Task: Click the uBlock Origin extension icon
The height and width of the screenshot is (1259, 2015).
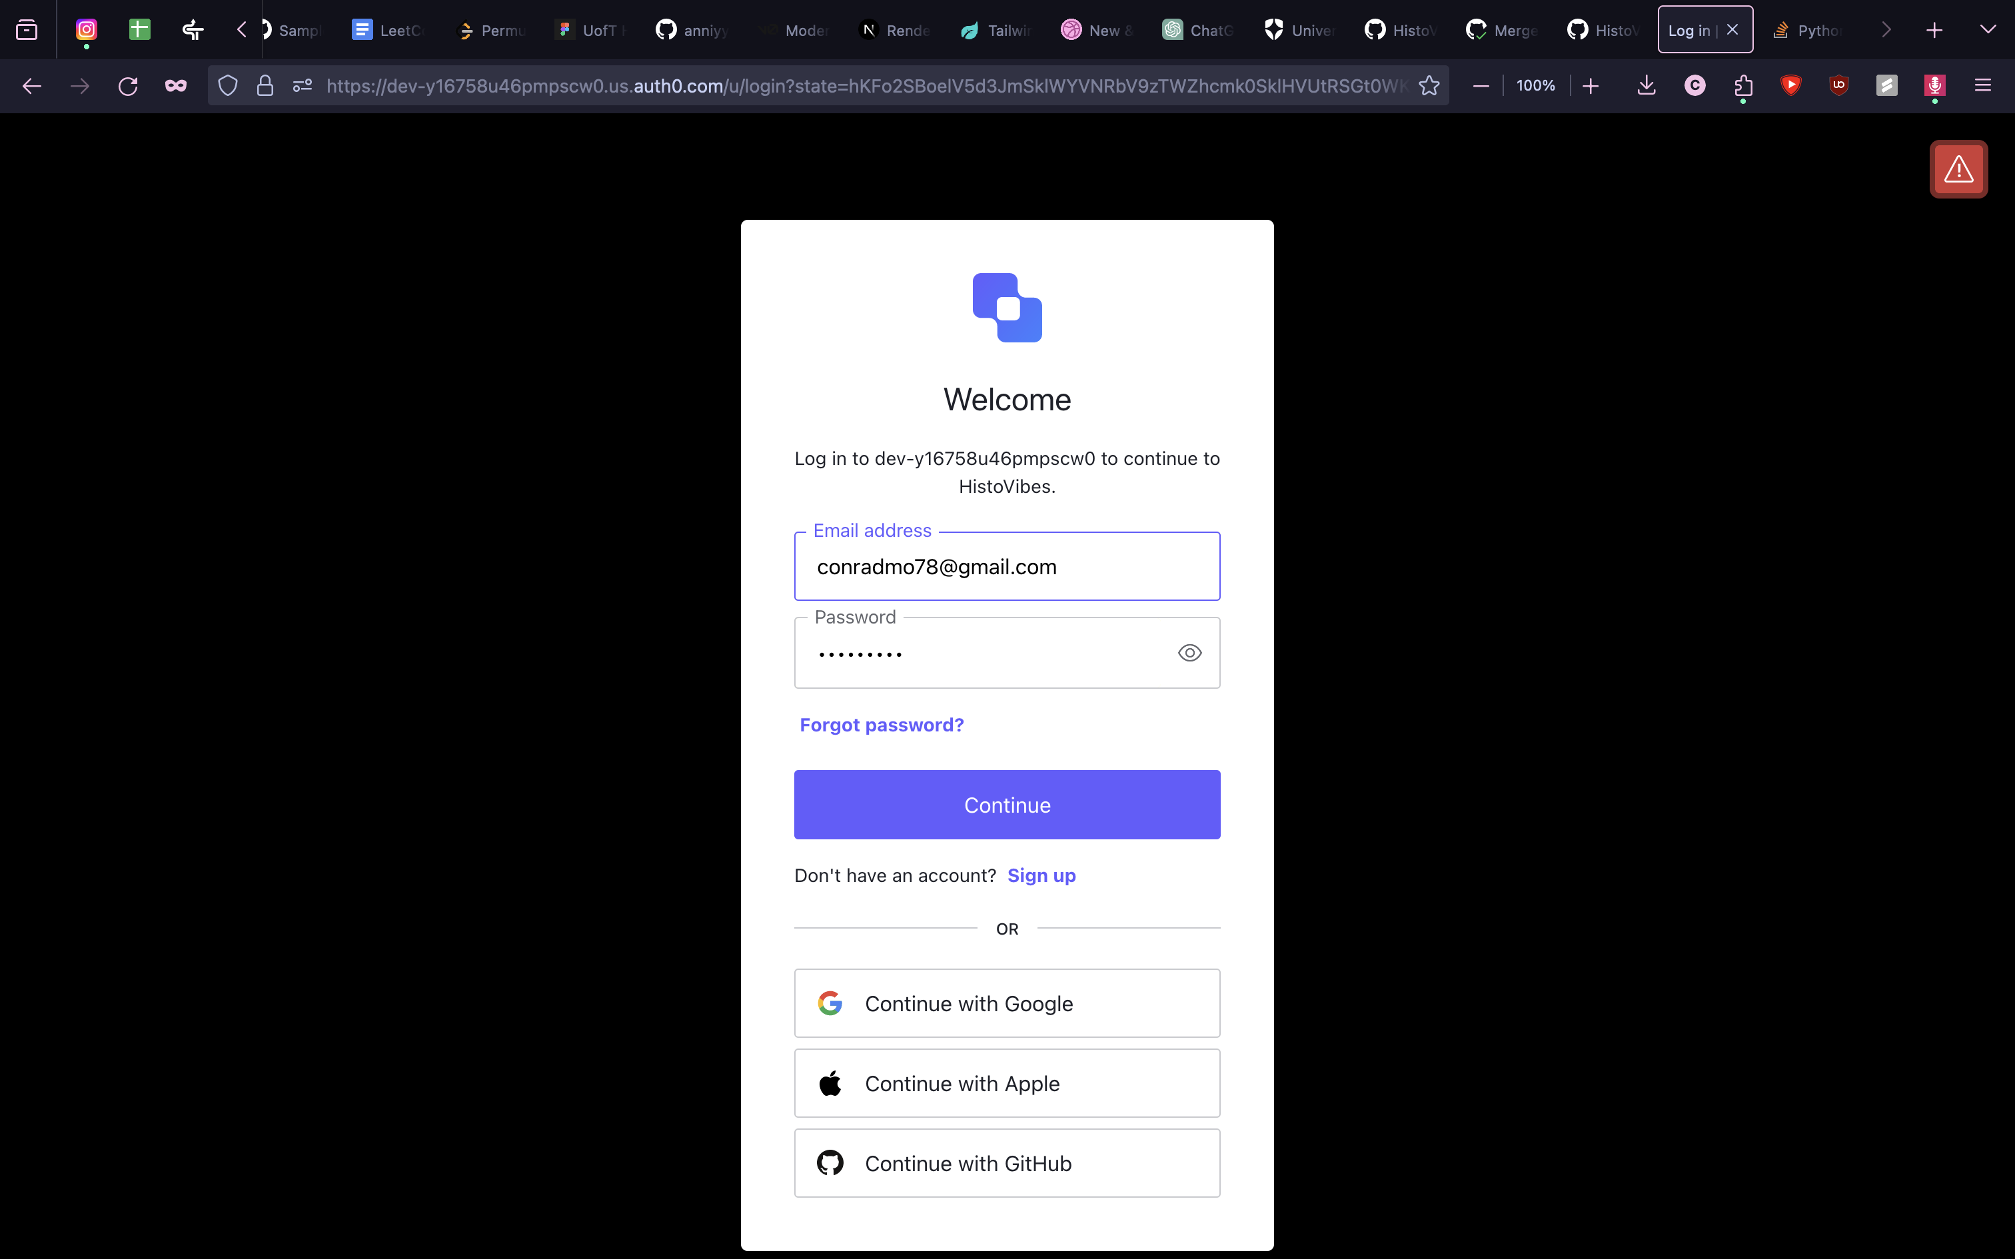Action: (x=1838, y=86)
